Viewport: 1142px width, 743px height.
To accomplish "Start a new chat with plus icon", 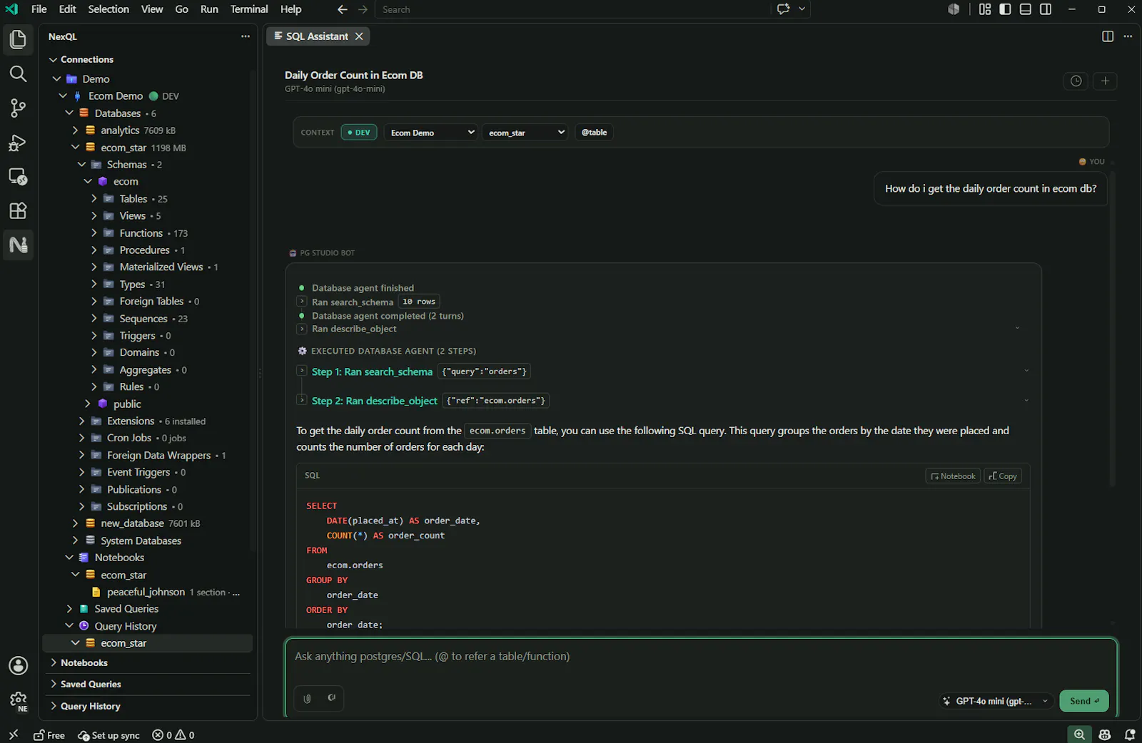I will click(x=1105, y=81).
